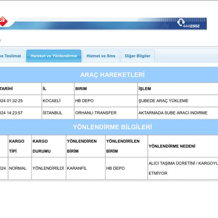Click the TARİHİ column header
The image size is (218, 218).
coord(21,89)
